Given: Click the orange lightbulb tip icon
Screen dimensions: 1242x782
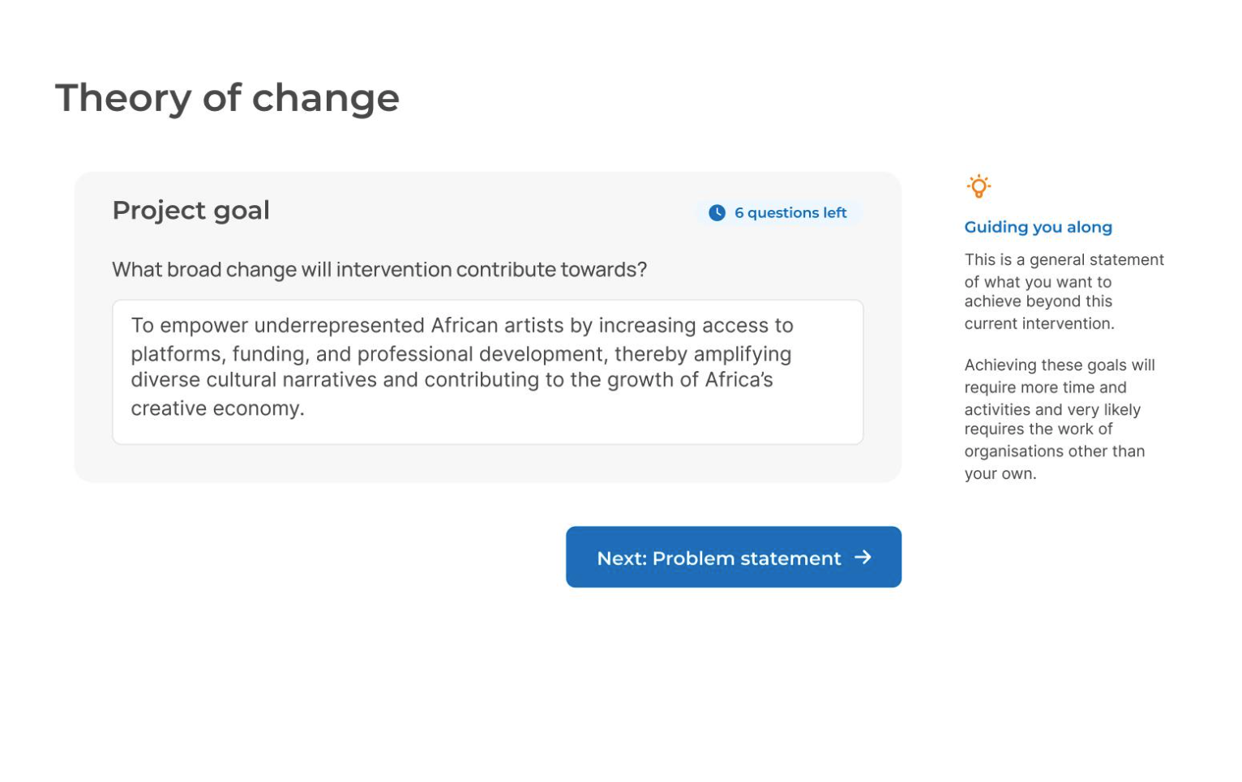Looking at the screenshot, I should [x=979, y=186].
